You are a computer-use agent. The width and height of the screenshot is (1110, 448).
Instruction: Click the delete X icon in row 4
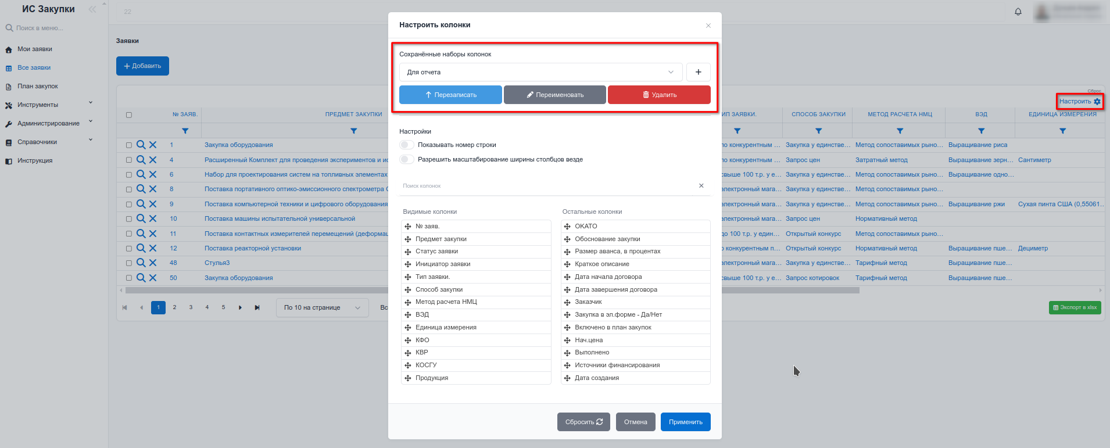pyautogui.click(x=153, y=160)
